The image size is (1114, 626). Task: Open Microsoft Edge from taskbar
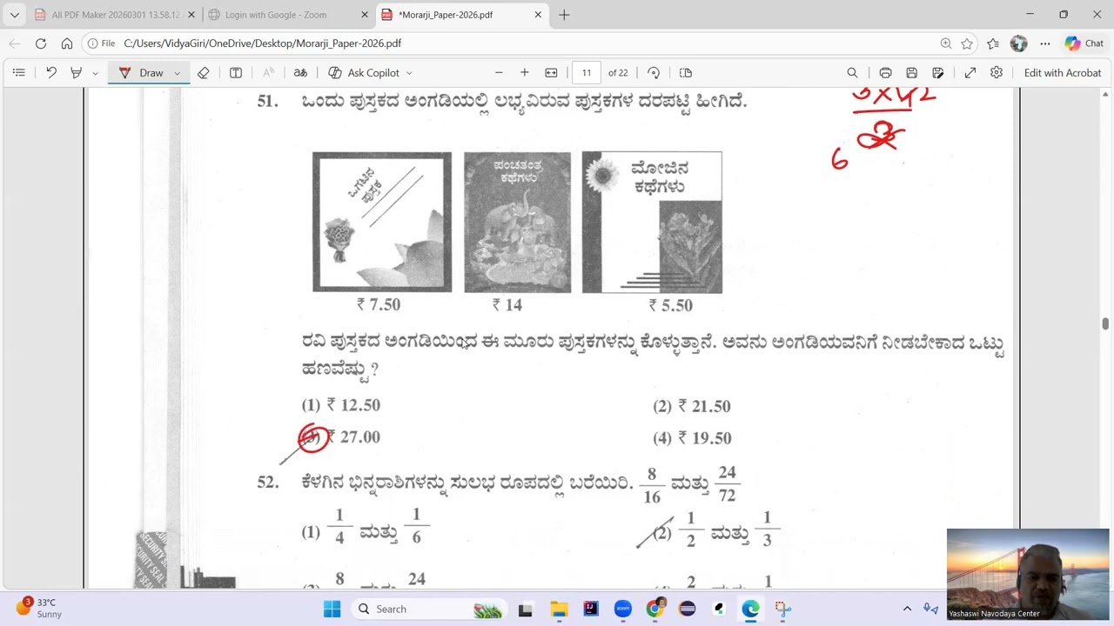click(x=750, y=609)
